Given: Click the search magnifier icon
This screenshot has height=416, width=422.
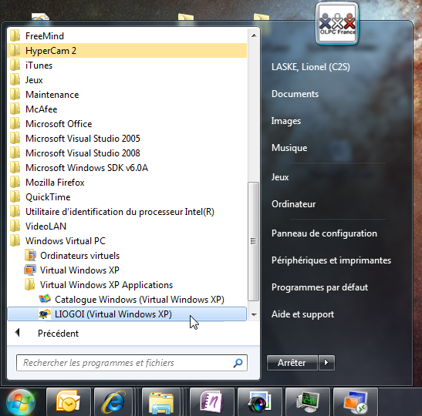Looking at the screenshot, I should click(238, 363).
